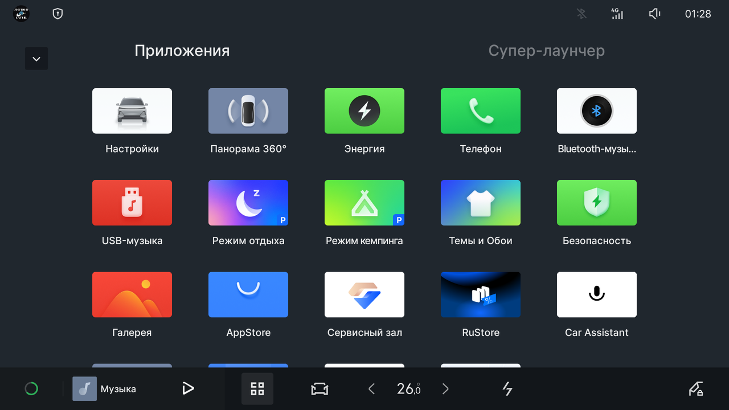Open the charging lightning icon in the bottom bar

click(x=507, y=389)
